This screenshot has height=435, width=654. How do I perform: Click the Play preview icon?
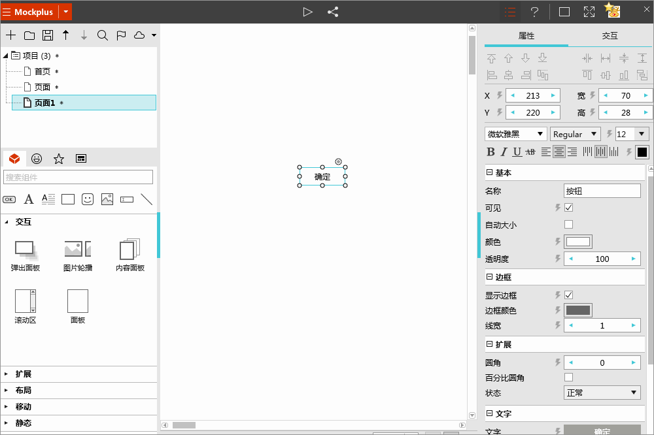(307, 12)
